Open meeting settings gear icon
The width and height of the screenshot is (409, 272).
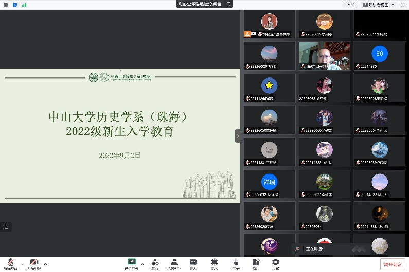(x=275, y=262)
